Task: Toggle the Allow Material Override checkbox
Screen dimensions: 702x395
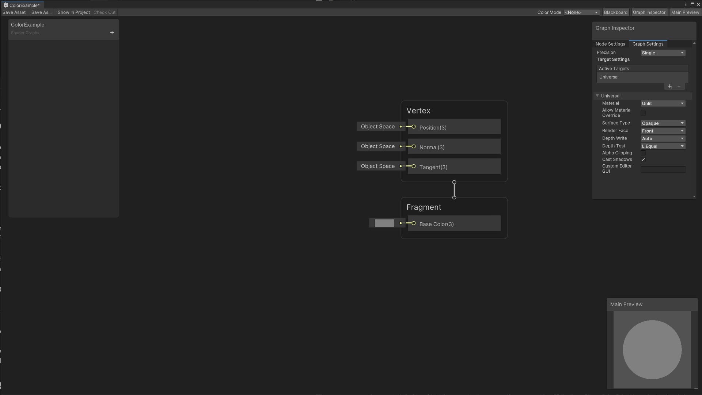Action: [643, 112]
